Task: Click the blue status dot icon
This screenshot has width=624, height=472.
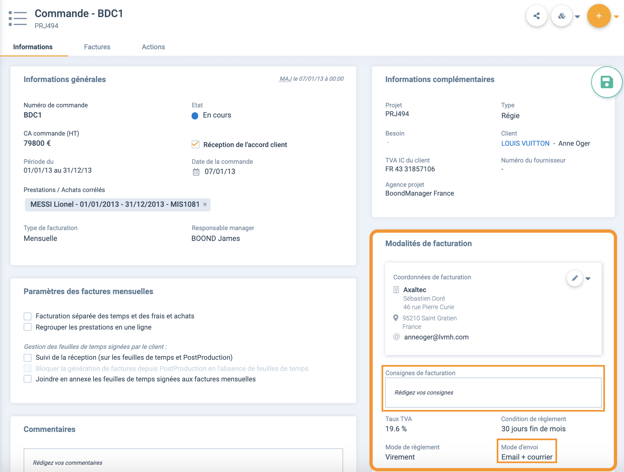Action: (x=195, y=116)
